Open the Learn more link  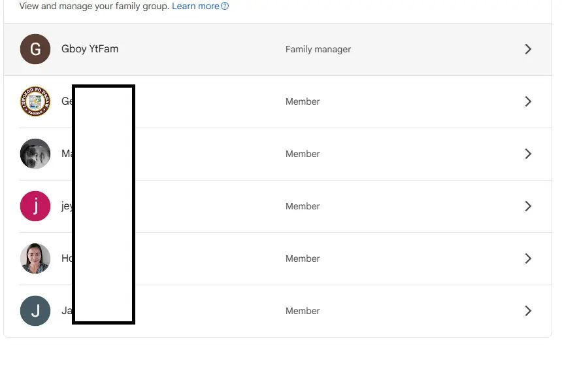(x=195, y=6)
